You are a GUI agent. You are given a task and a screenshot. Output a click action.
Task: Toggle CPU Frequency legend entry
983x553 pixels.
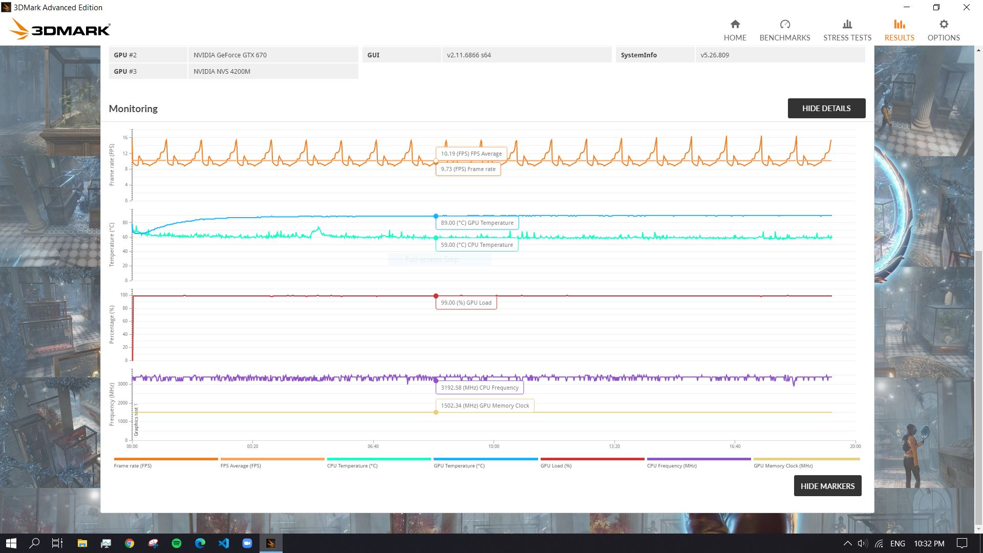[672, 465]
